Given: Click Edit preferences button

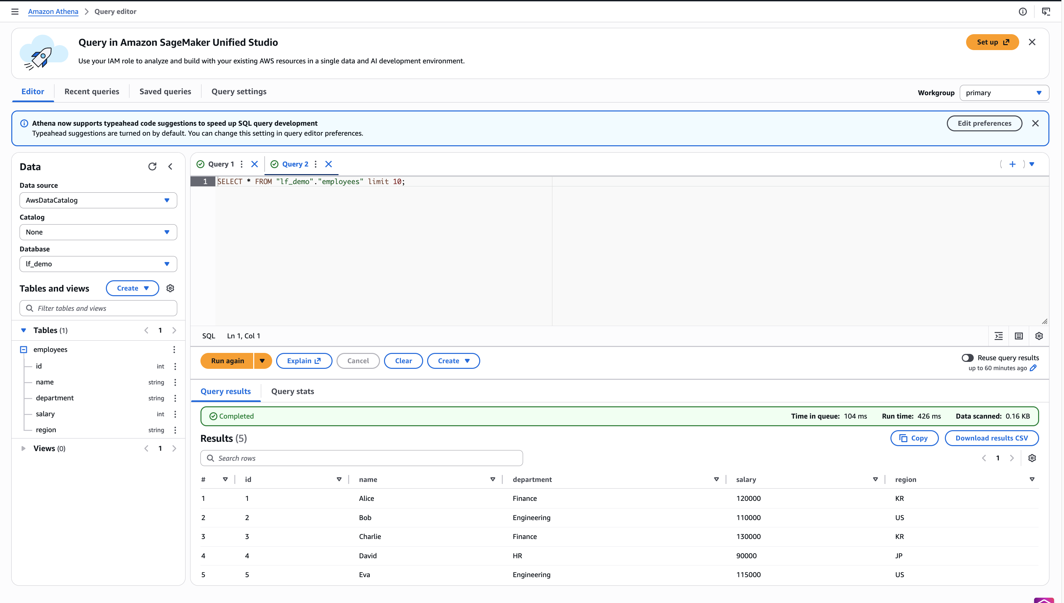Looking at the screenshot, I should [984, 123].
